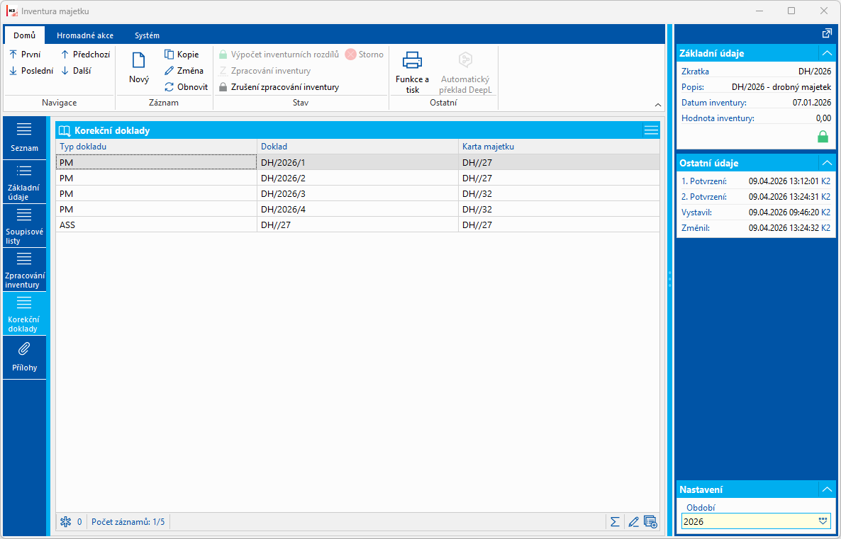Screen dimensions: 841x539
Task: Click Výpočet inventurních rozdílů
Action: pos(279,55)
